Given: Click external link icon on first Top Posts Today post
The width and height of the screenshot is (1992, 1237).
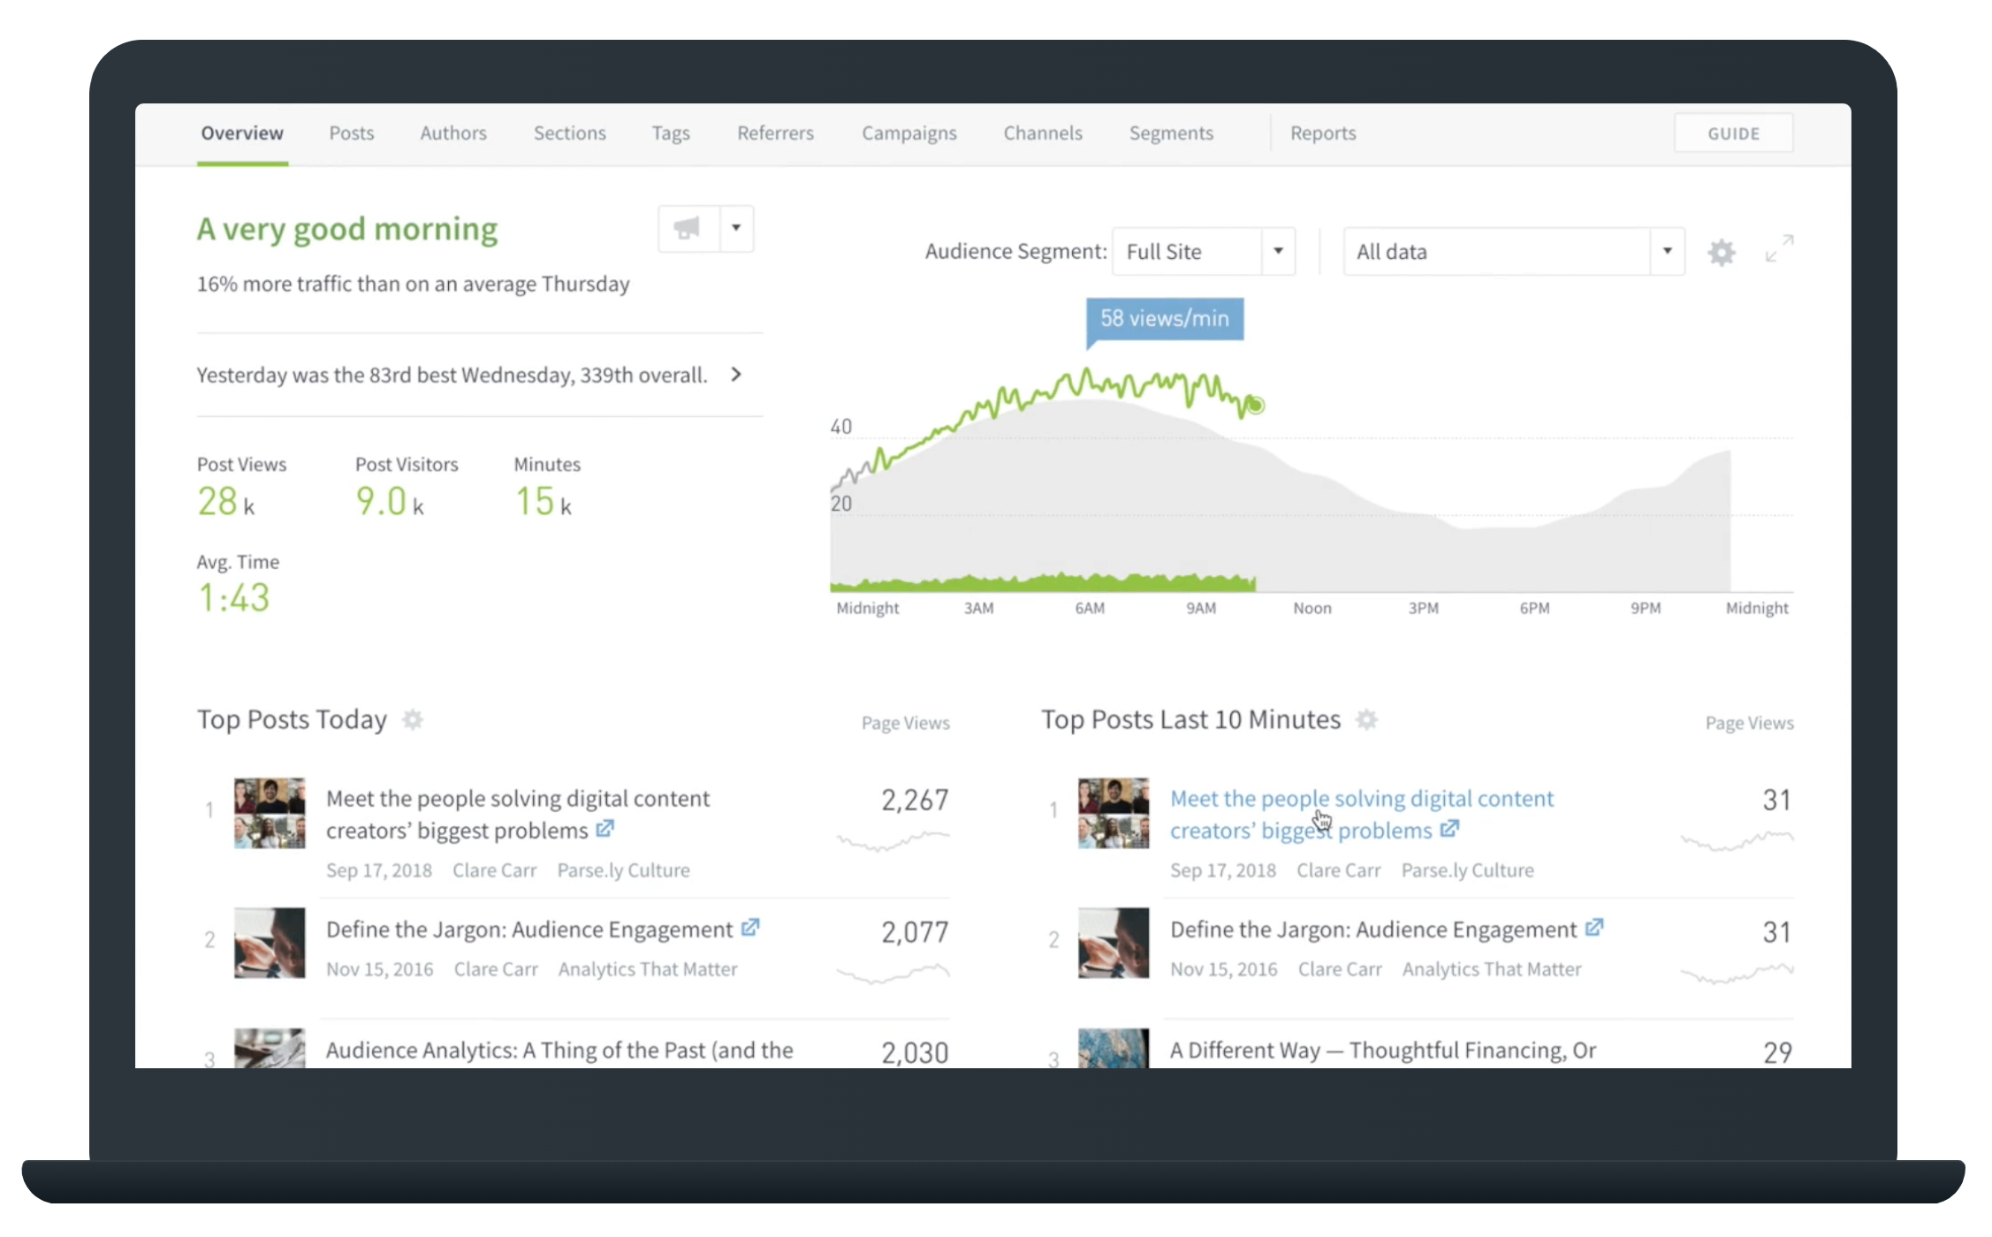Looking at the screenshot, I should [x=605, y=829].
